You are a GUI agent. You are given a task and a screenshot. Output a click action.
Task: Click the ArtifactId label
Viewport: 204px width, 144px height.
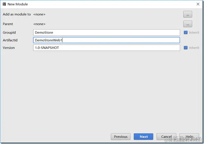click(x=10, y=40)
